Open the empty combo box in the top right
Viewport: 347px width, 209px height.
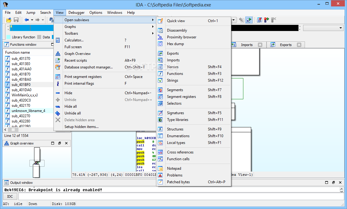(323, 28)
